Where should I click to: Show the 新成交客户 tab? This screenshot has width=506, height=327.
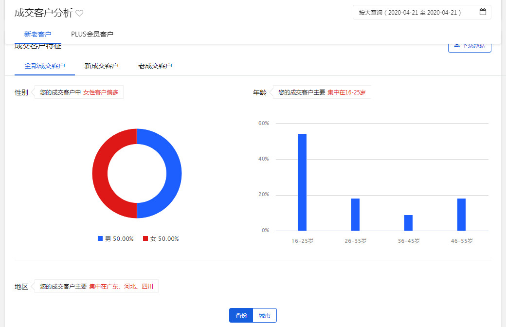click(x=101, y=66)
